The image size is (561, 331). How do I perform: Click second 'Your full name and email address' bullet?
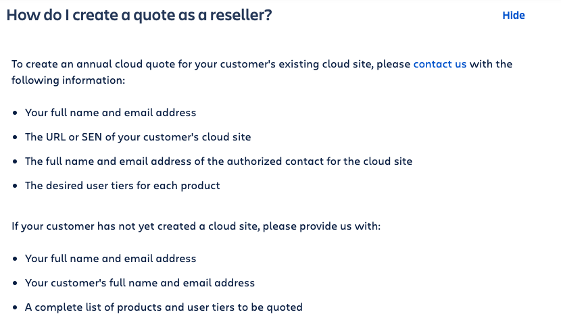pyautogui.click(x=111, y=259)
